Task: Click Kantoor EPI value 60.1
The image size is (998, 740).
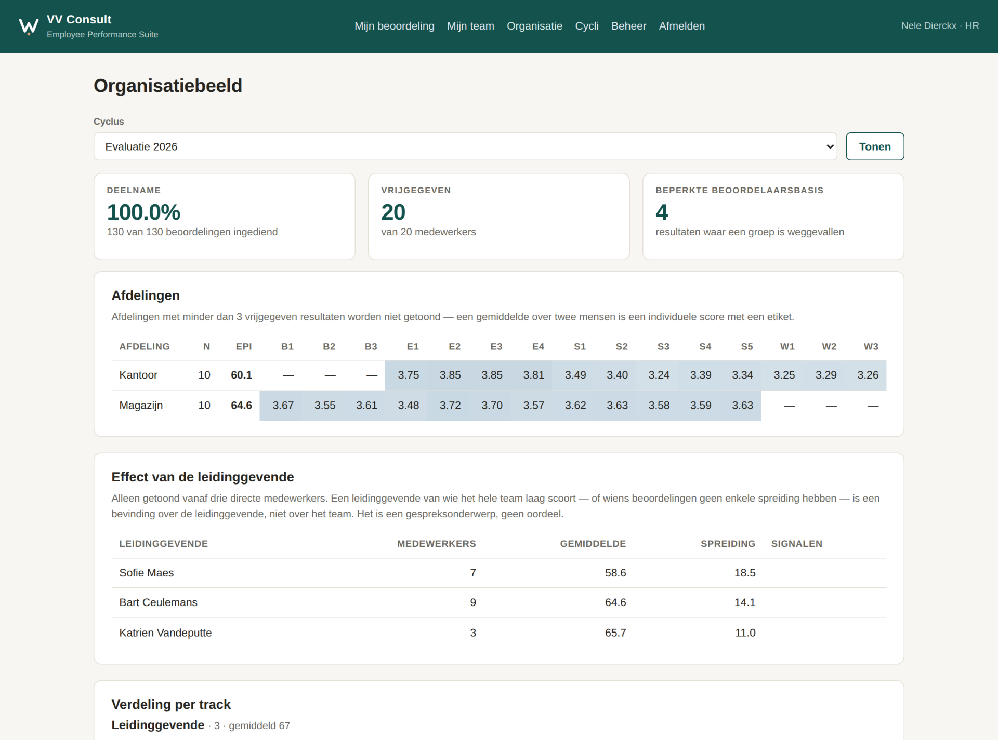Action: (x=241, y=375)
